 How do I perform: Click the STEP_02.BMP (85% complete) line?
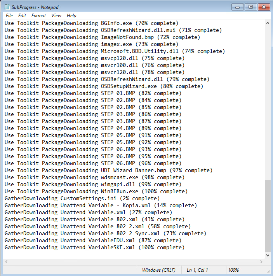[93, 107]
